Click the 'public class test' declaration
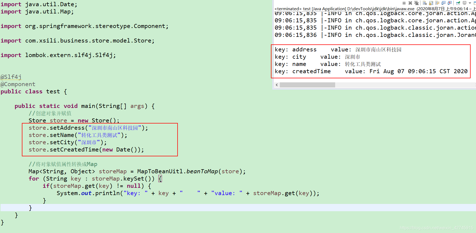476x233 pixels. (34, 91)
